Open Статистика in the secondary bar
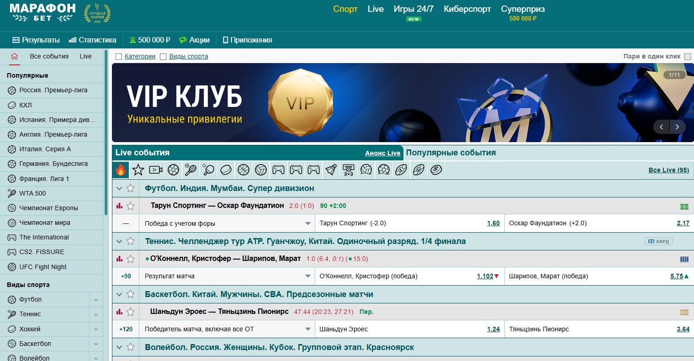The width and height of the screenshot is (694, 361). click(93, 40)
